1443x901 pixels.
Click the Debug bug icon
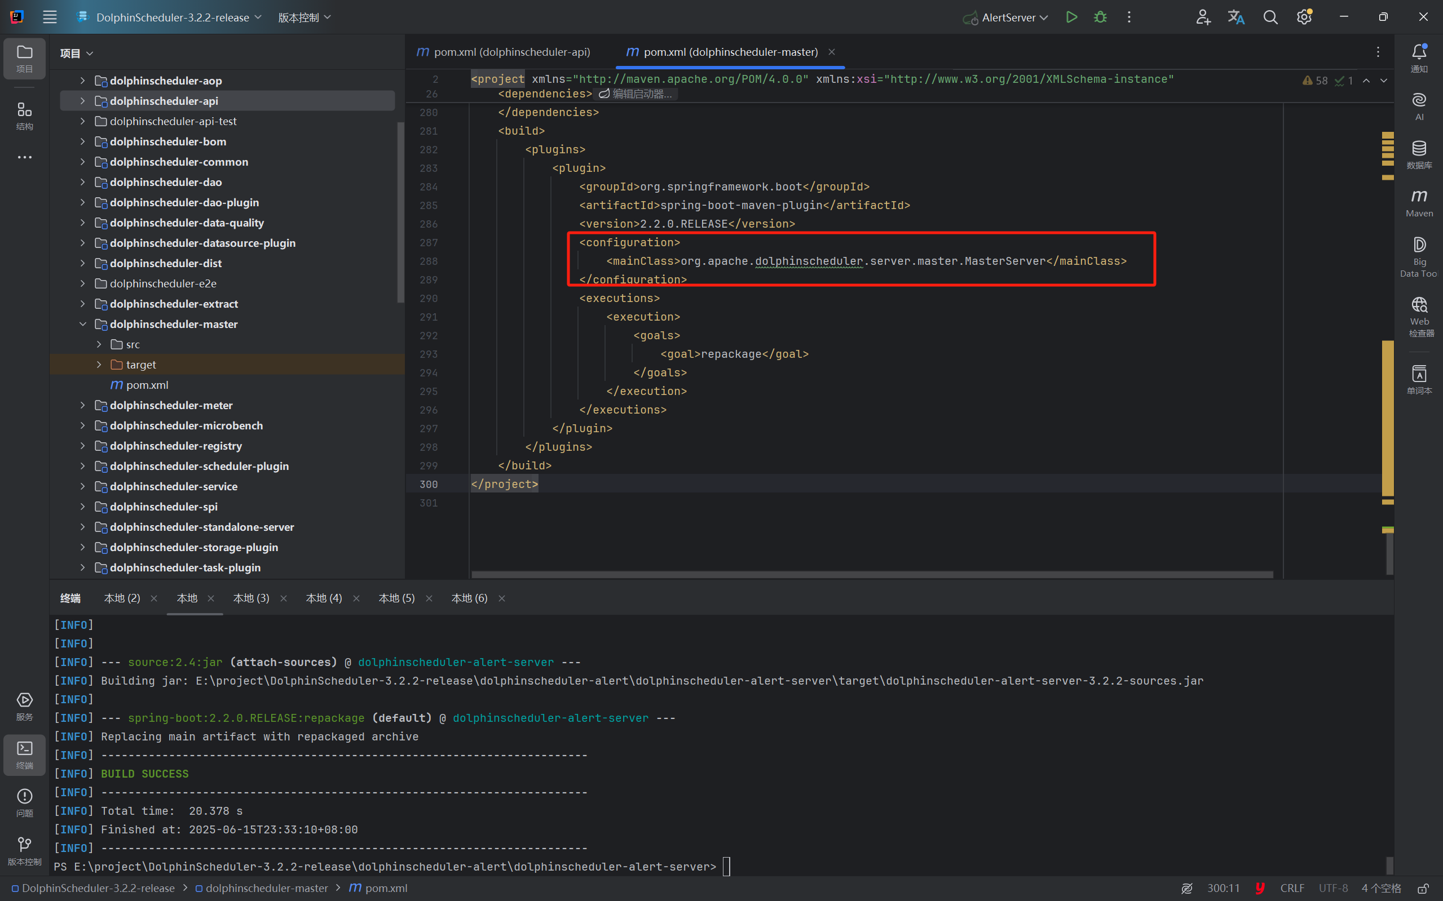click(x=1100, y=17)
